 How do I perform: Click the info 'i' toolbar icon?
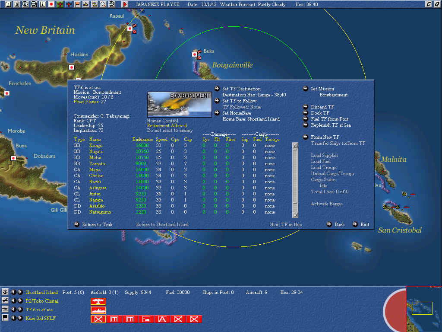click(42, 4)
